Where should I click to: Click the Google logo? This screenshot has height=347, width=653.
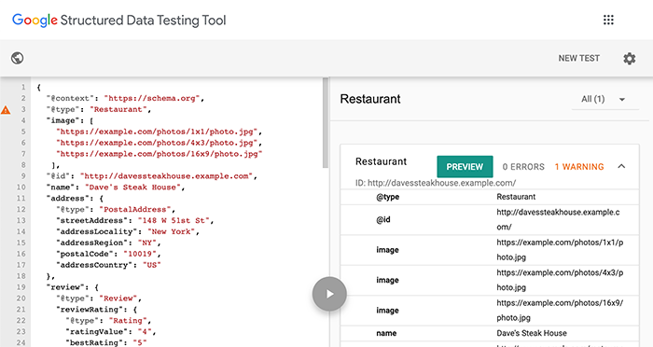click(x=35, y=21)
